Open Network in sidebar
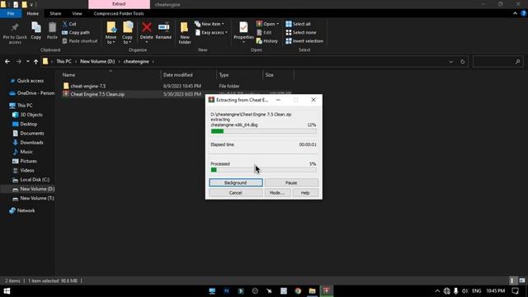 [26, 210]
